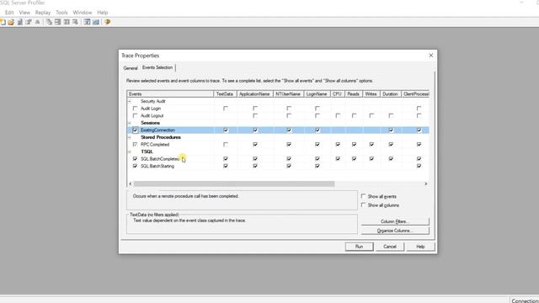Uncheck the ExistingConnection event checkbox
This screenshot has height=303, width=539.
tap(135, 130)
